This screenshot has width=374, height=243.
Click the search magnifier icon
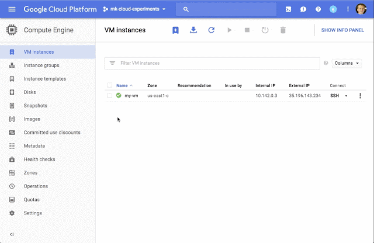click(x=186, y=9)
